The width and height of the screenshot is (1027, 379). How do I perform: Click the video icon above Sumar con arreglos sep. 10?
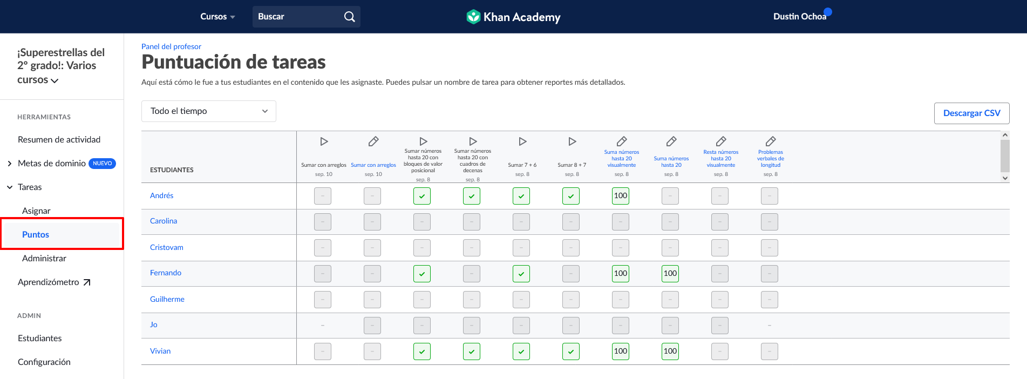324,141
